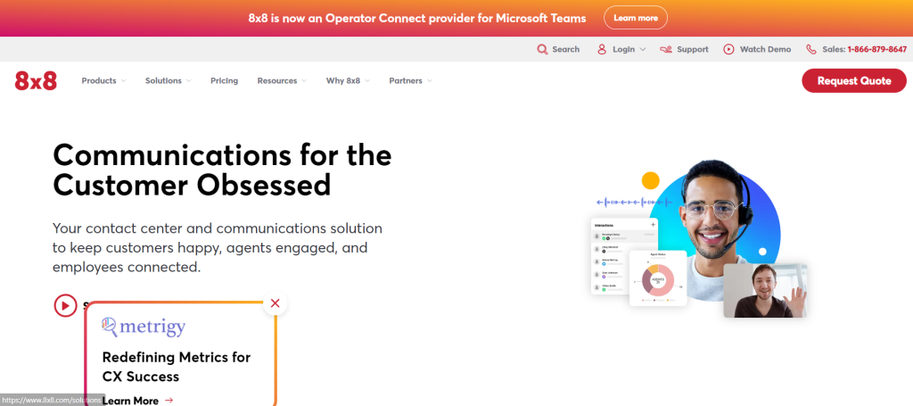Go to the Pricing page
Image resolution: width=913 pixels, height=406 pixels.
[x=224, y=81]
